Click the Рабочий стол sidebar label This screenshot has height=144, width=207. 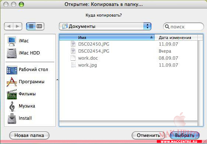pos(33,70)
